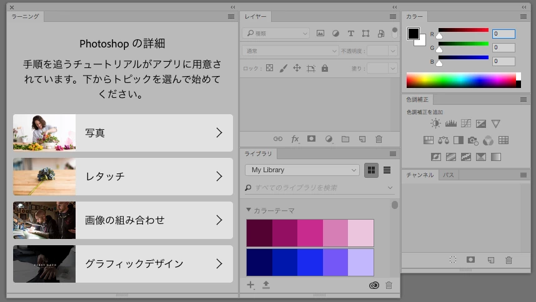Delete layer trash icon in Layers panel

click(379, 139)
